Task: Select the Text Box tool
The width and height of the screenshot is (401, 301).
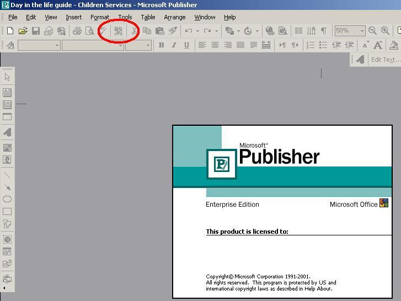Action: click(7, 92)
